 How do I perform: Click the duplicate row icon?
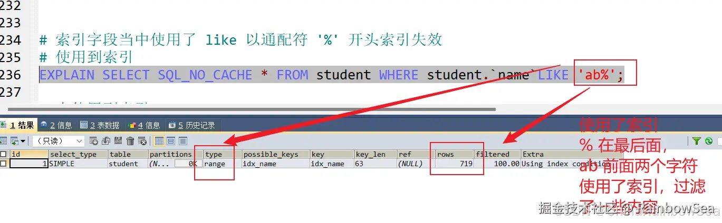click(106, 141)
